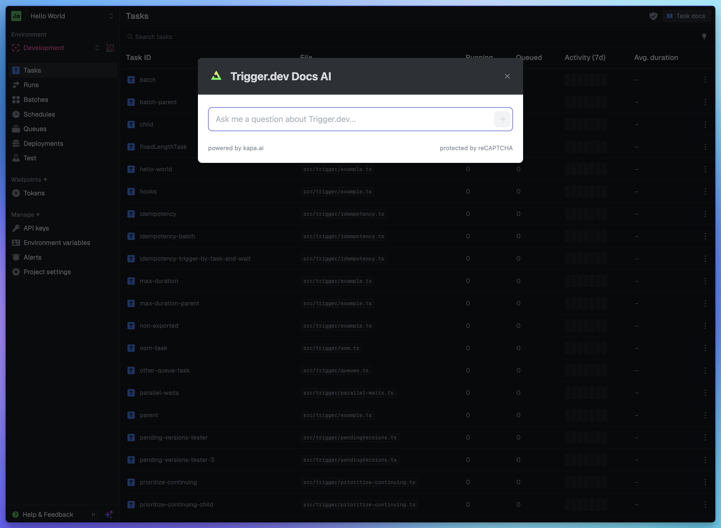721x528 pixels.
Task: Click the Alerts bell icon
Action: tap(16, 257)
